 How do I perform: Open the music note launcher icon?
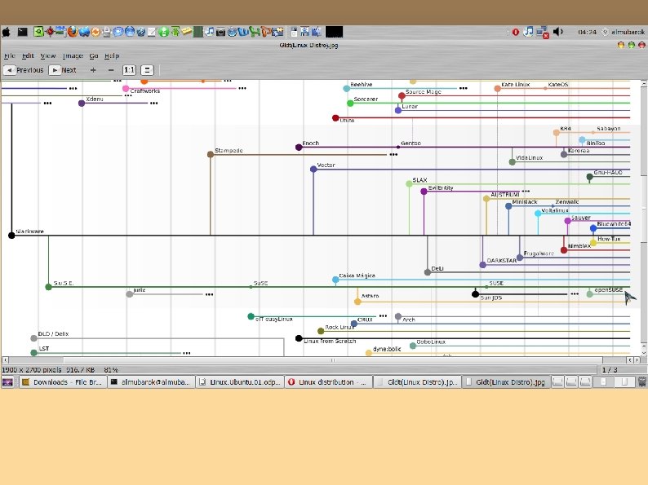click(210, 32)
